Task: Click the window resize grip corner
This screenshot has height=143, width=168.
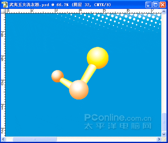Action: [x=164, y=139]
